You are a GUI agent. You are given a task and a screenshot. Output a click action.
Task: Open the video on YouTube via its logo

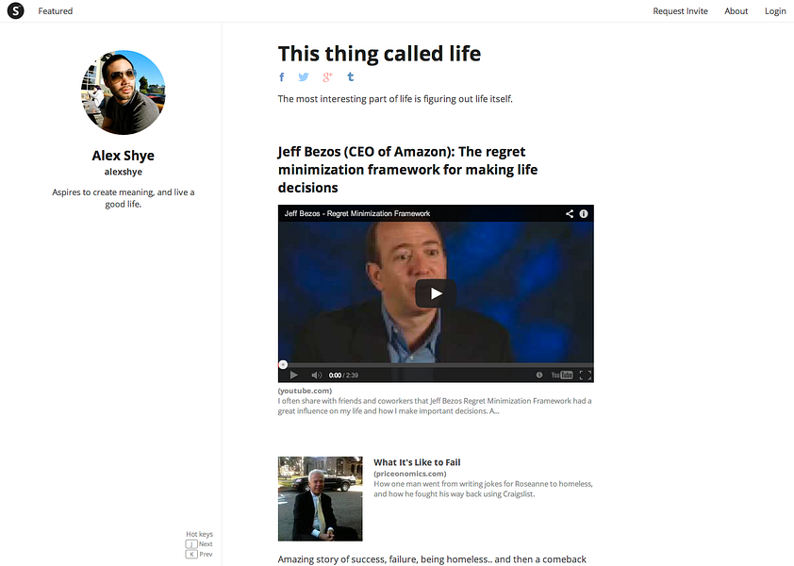[562, 375]
